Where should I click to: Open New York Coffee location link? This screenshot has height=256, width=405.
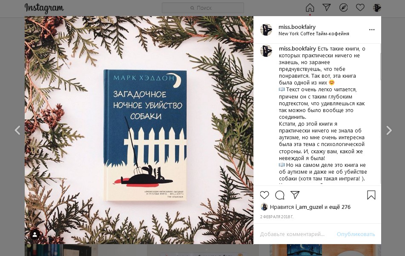(x=314, y=34)
